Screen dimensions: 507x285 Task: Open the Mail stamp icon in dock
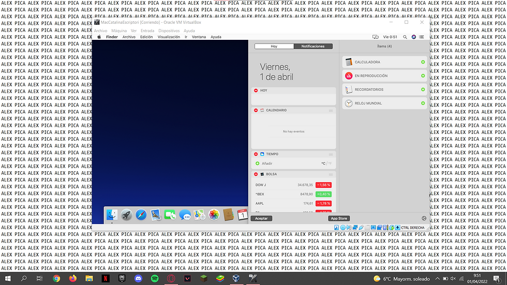pyautogui.click(x=156, y=215)
